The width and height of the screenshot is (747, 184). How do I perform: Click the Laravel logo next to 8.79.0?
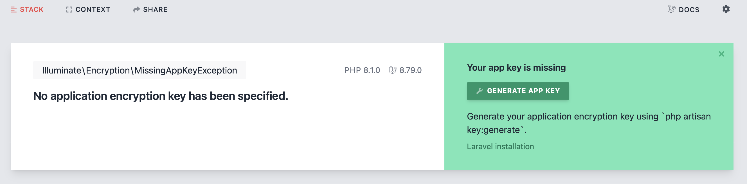pos(393,70)
